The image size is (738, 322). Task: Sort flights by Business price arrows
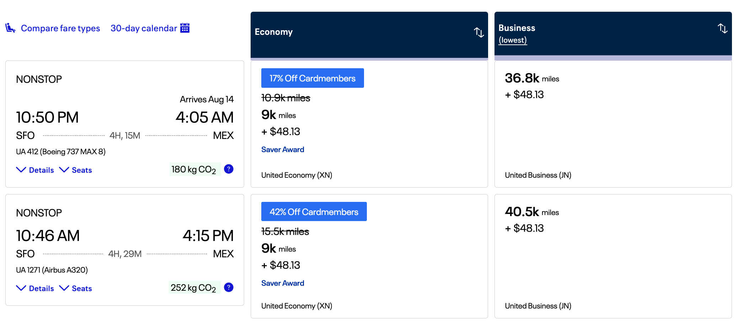(x=722, y=28)
